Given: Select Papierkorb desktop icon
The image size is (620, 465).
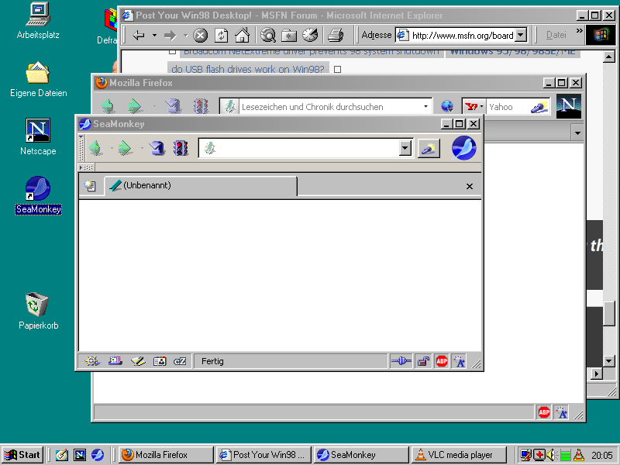Looking at the screenshot, I should [x=38, y=311].
